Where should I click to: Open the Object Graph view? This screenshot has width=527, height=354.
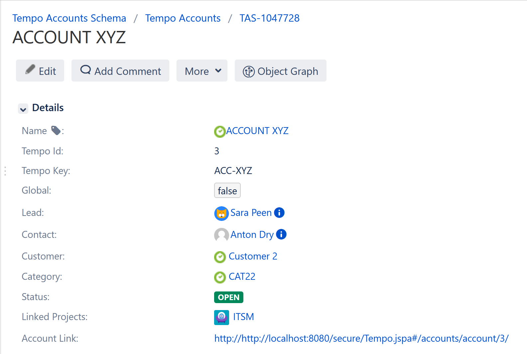coord(280,71)
